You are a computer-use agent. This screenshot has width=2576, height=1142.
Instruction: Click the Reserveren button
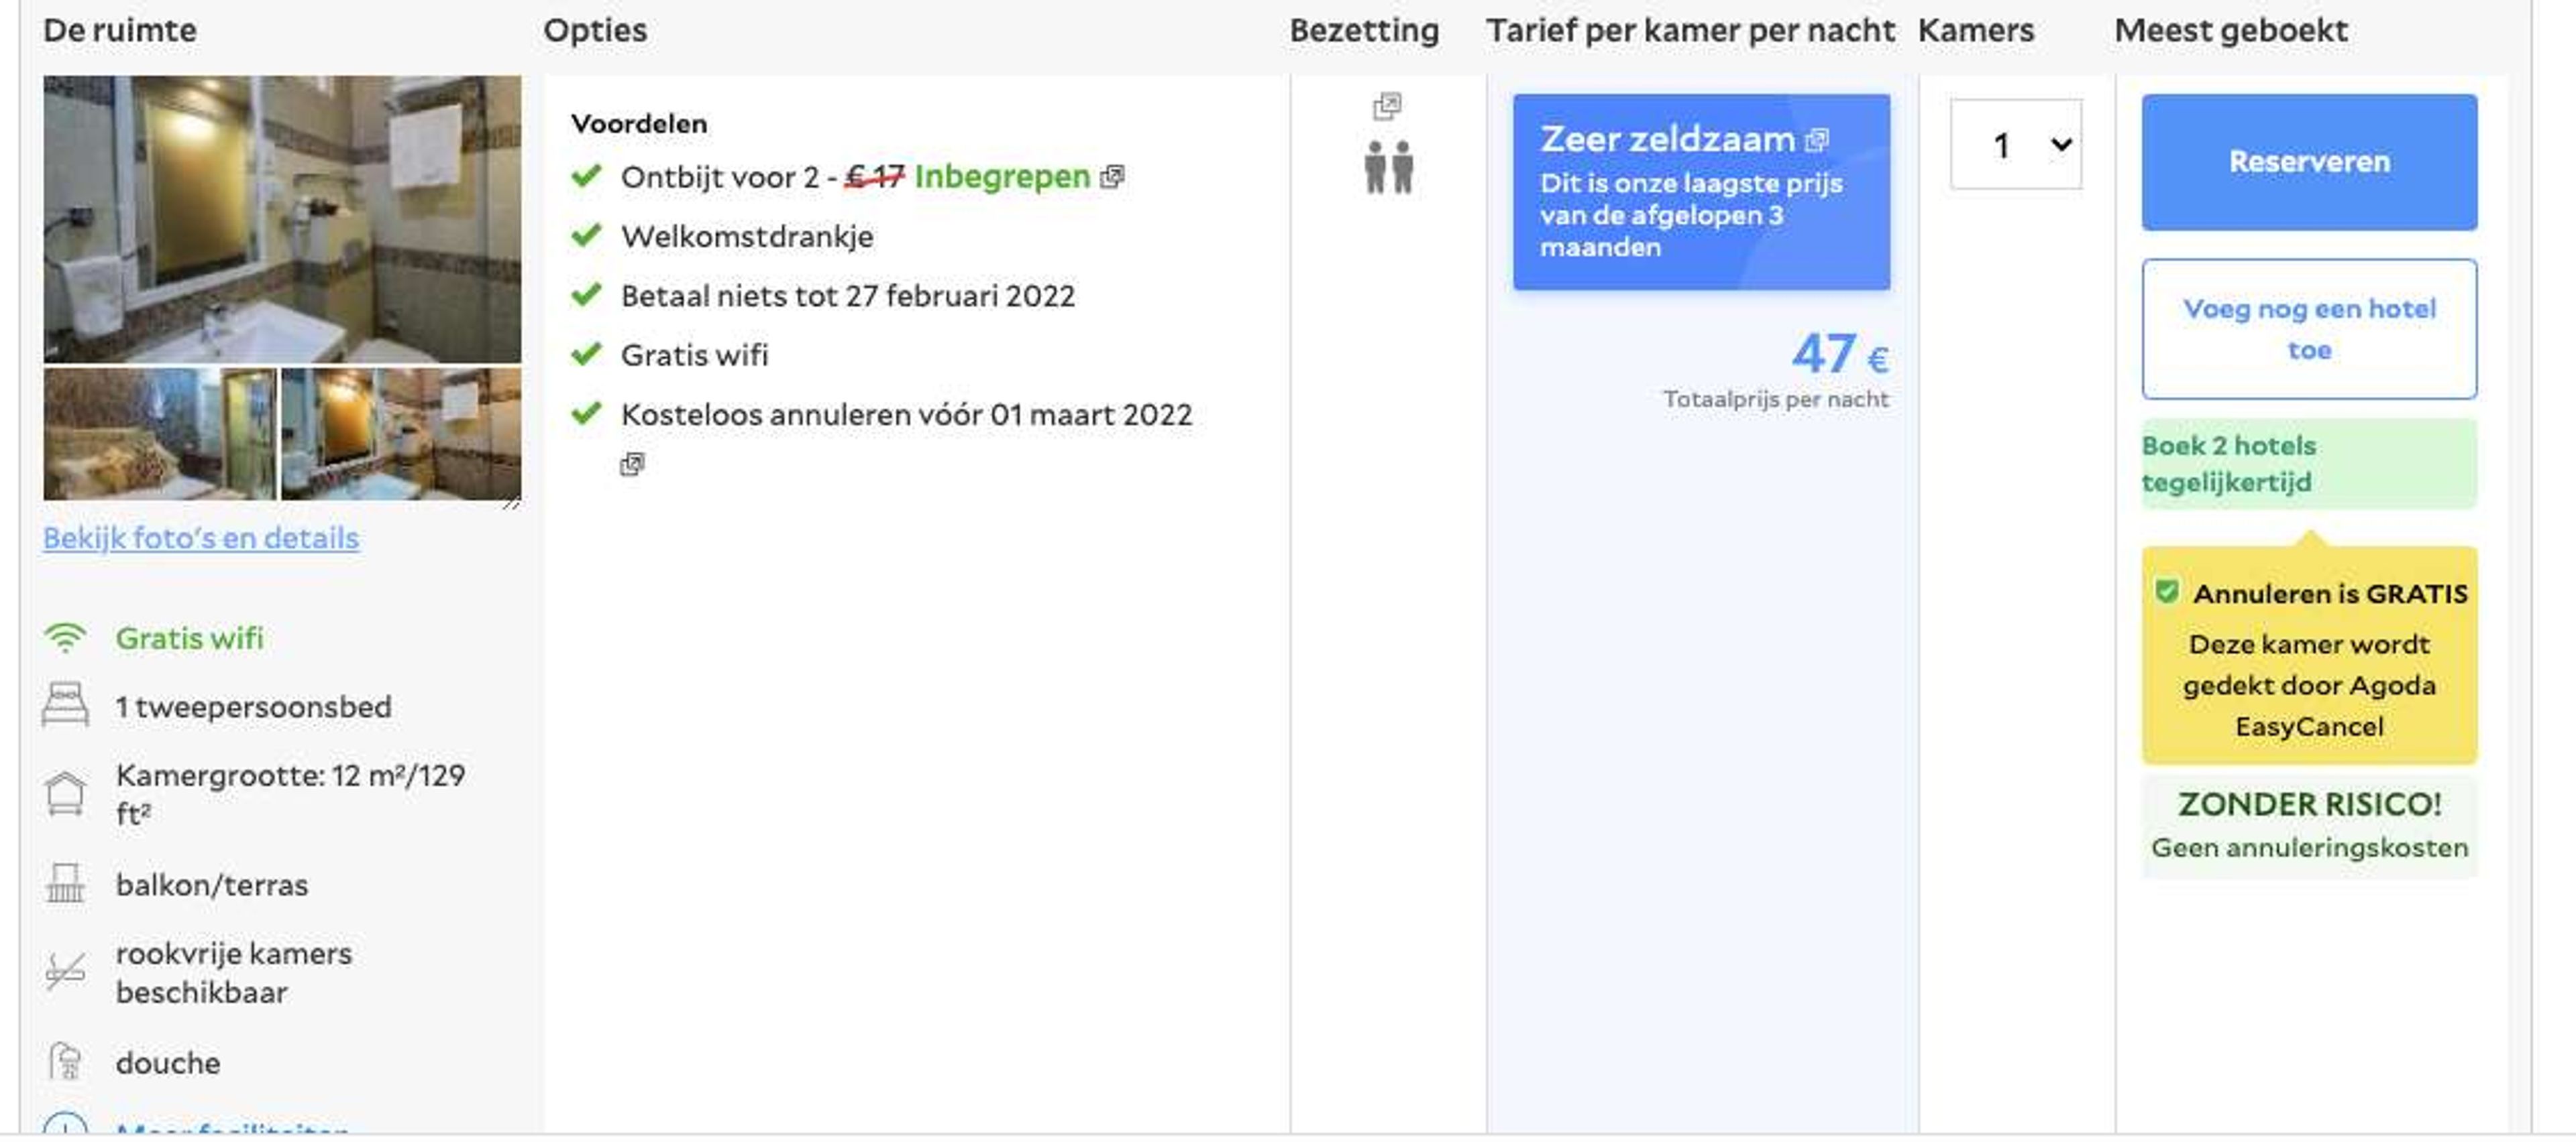(x=2309, y=163)
